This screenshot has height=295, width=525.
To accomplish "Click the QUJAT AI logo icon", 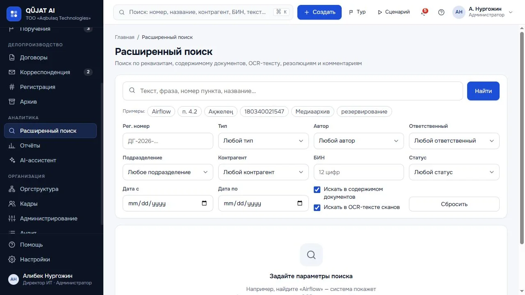I will coord(14,14).
